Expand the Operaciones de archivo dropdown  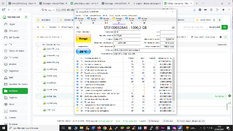50,37
